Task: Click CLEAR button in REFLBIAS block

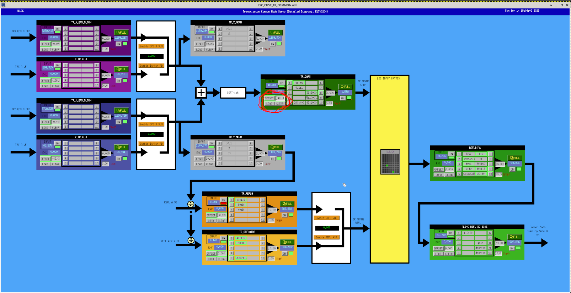Action: (x=449, y=175)
